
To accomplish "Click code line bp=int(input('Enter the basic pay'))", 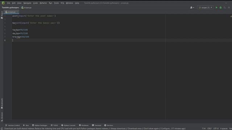I will click(36, 23).
